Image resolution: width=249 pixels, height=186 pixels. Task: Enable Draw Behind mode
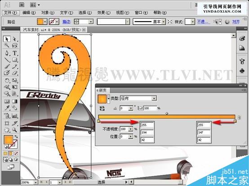point(11,160)
